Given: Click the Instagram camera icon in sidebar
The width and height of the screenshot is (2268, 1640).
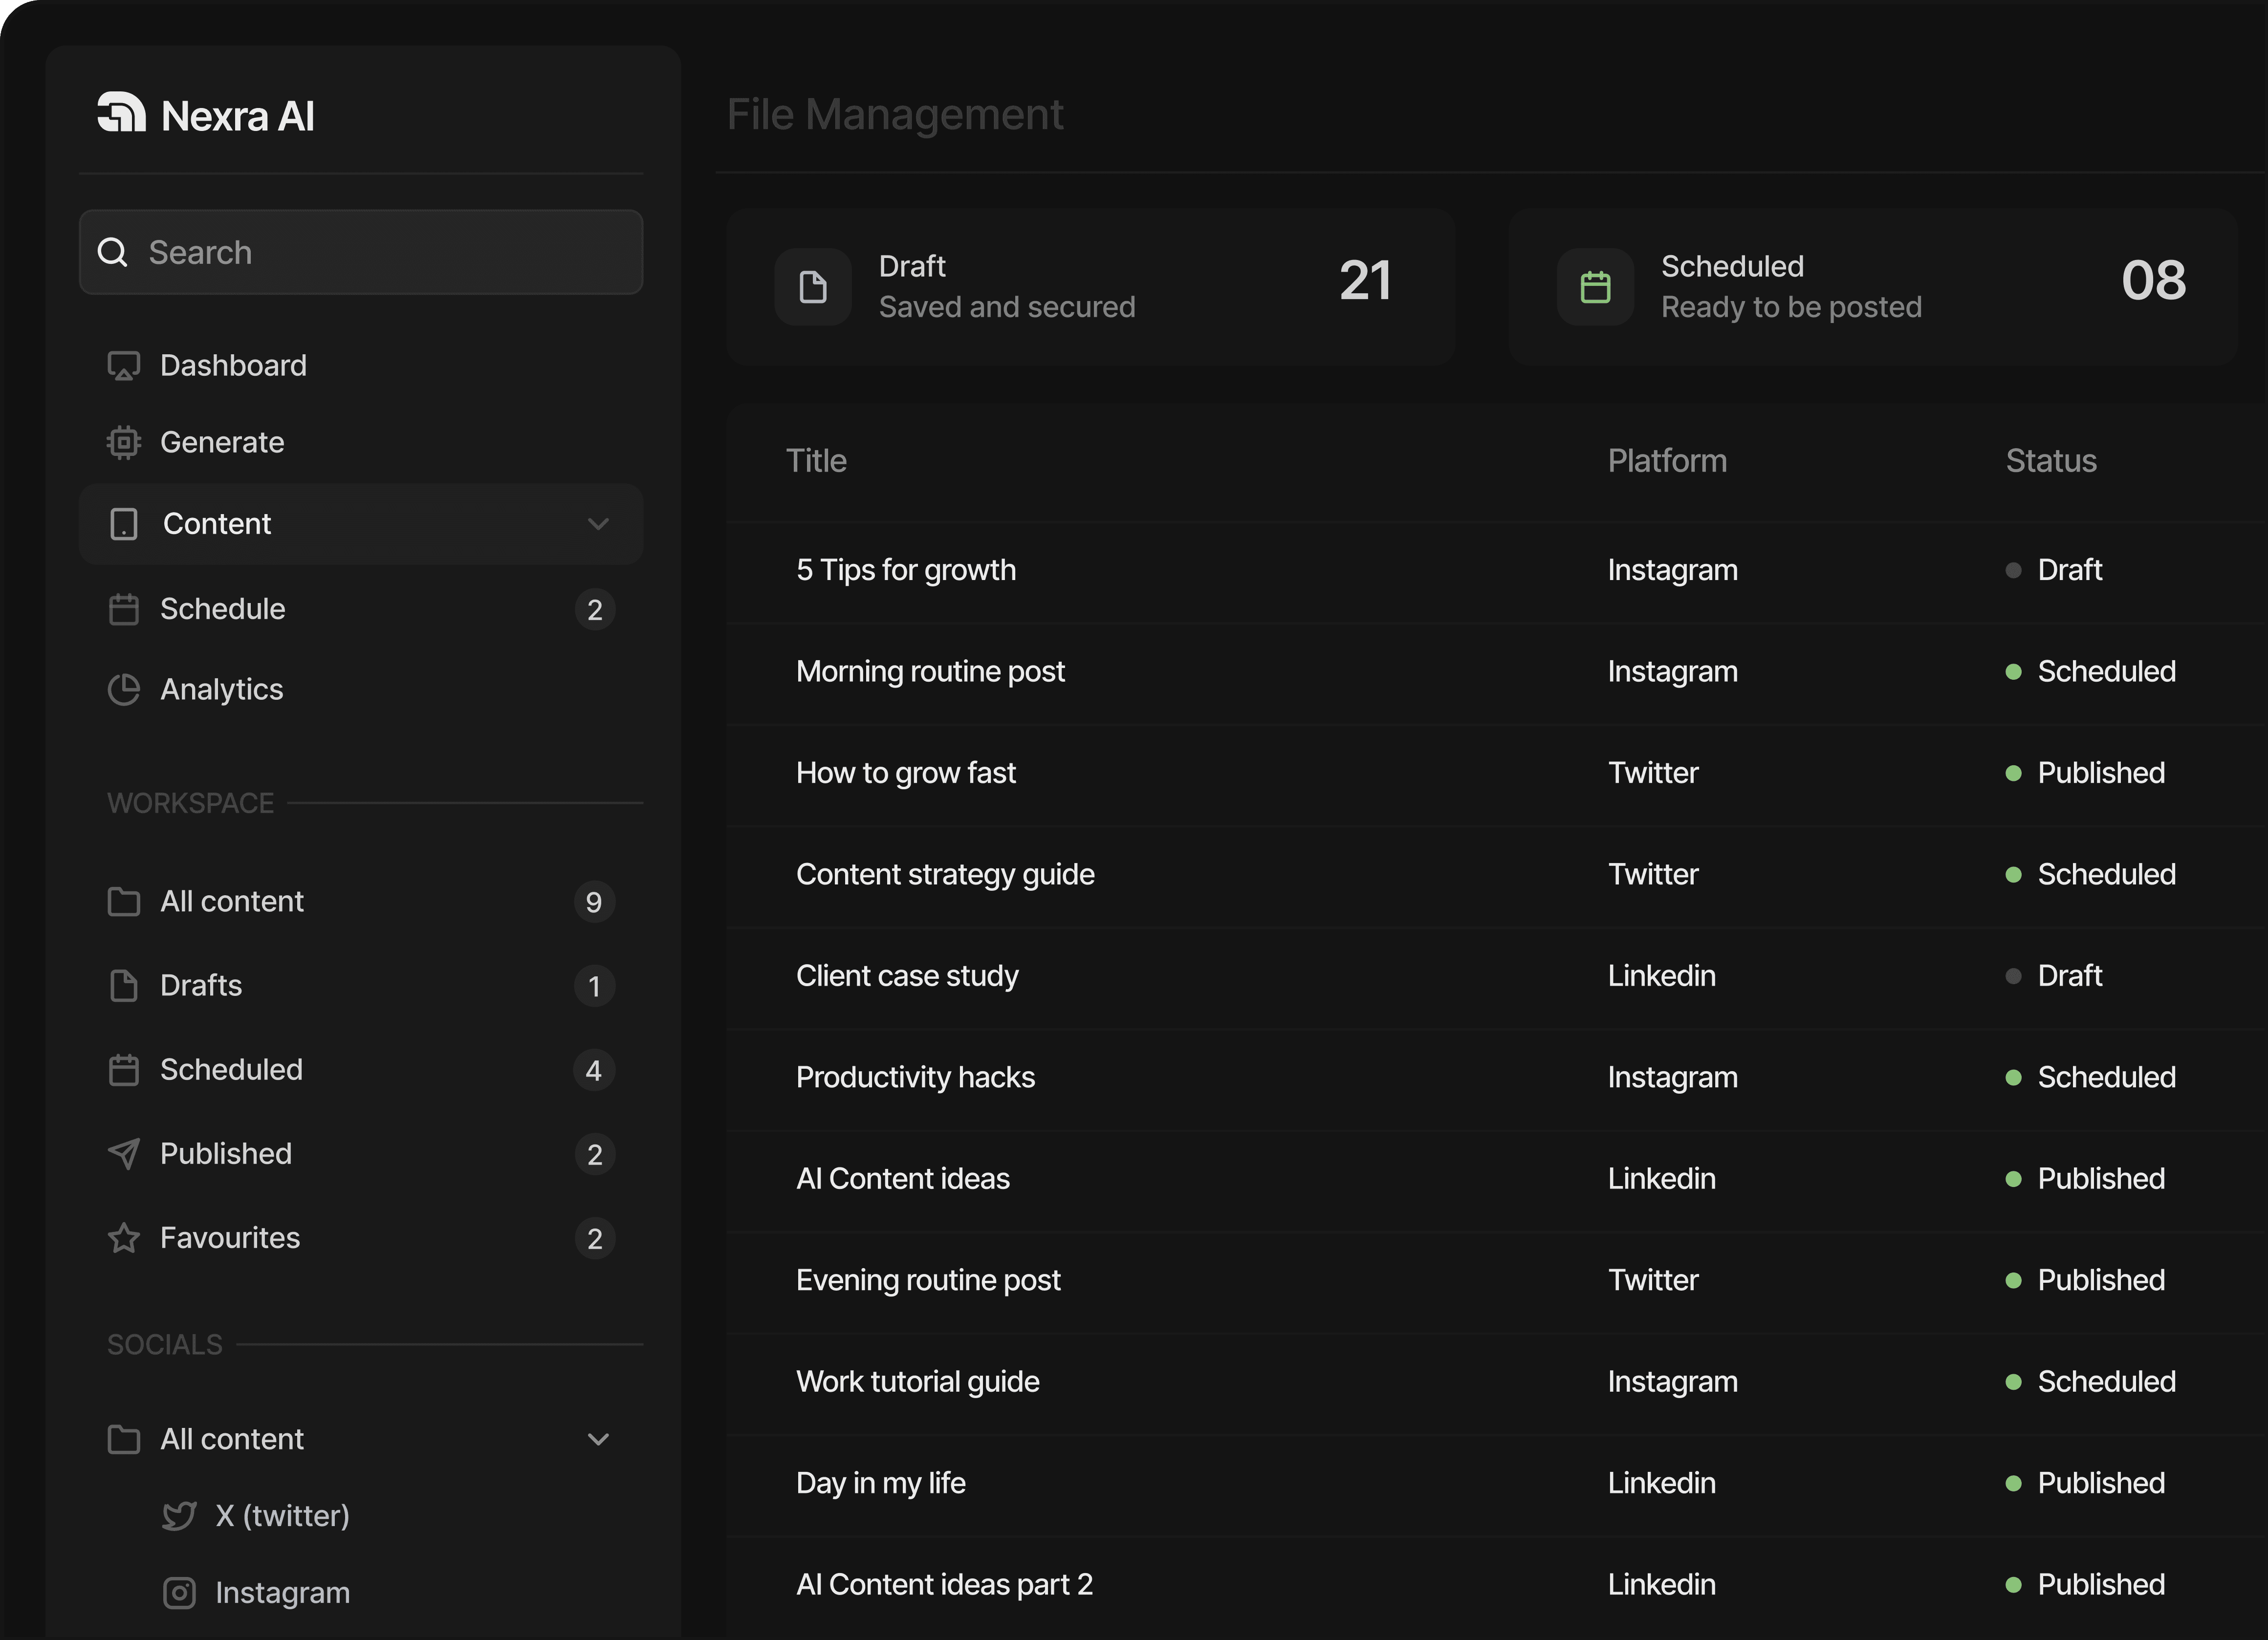Looking at the screenshot, I should (179, 1592).
